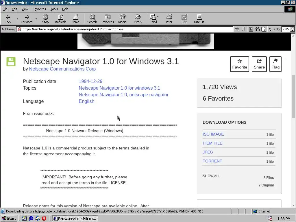Click the page scroll up arrow

click(x=293, y=36)
